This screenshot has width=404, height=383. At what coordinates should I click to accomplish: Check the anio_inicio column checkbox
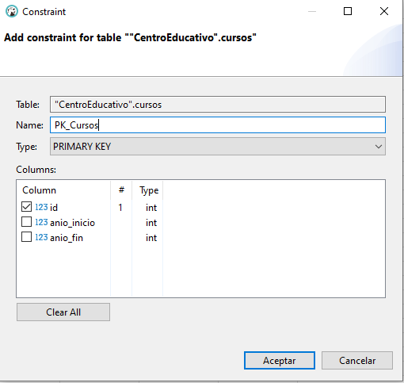pos(26,222)
